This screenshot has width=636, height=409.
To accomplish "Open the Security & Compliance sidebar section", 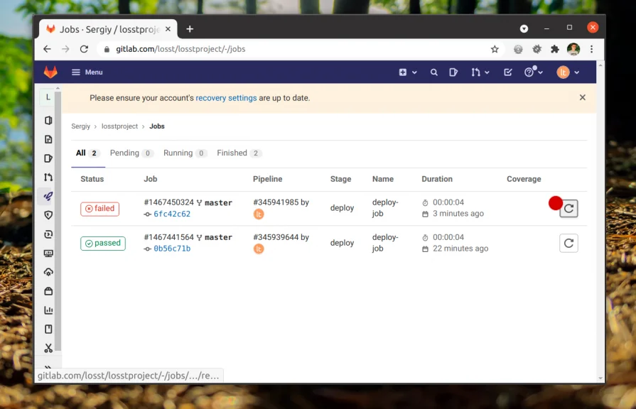I will 48,215.
